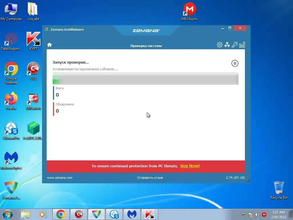Switch to Chrome in taskbar
The image size is (293, 220).
[61, 214]
